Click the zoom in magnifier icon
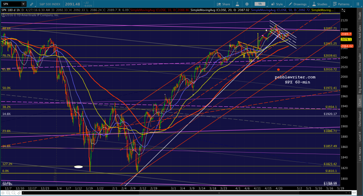This screenshot has width=363, height=196. pyautogui.click(x=8, y=193)
